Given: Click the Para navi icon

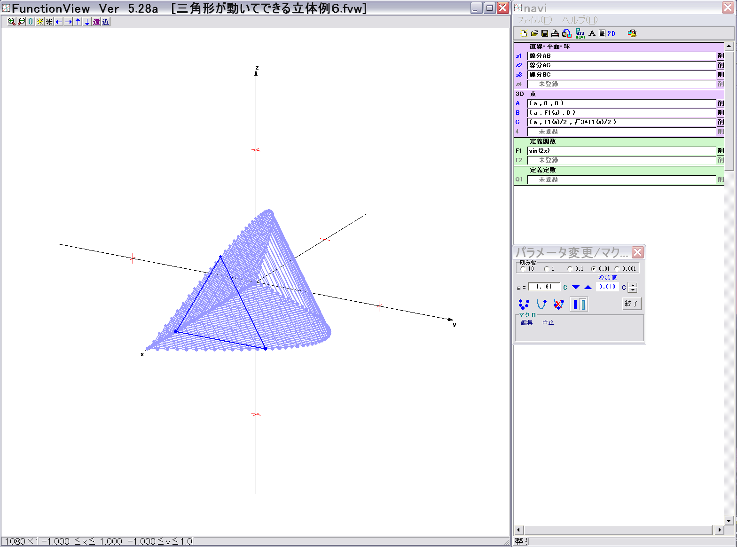Looking at the screenshot, I should pyautogui.click(x=580, y=33).
